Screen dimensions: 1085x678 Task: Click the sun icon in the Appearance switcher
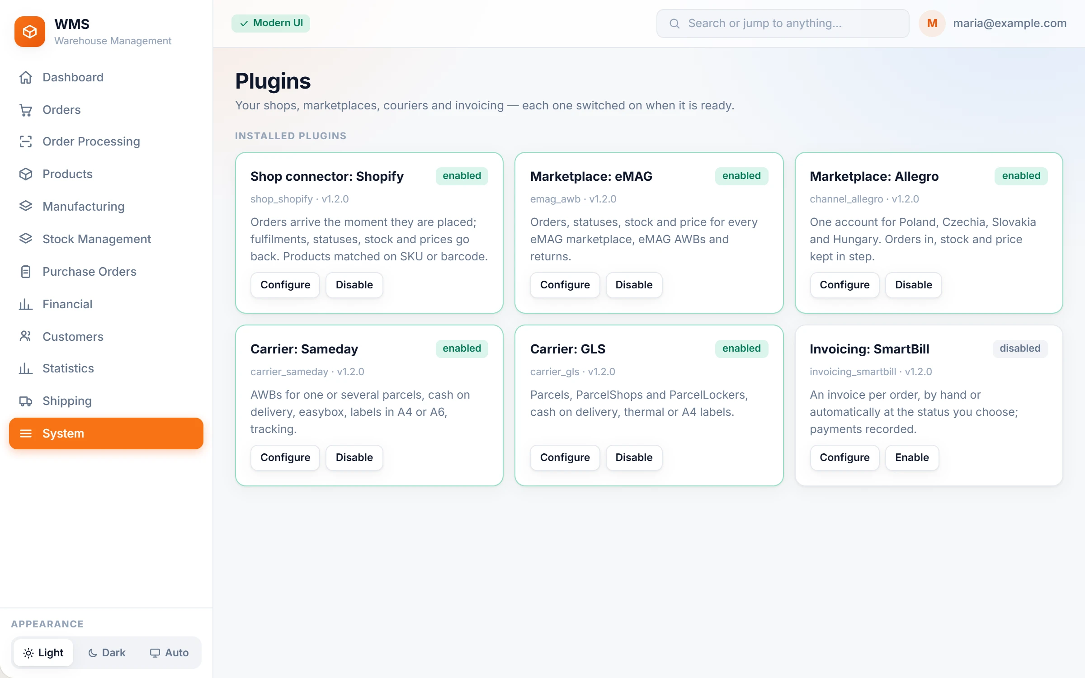coord(28,653)
